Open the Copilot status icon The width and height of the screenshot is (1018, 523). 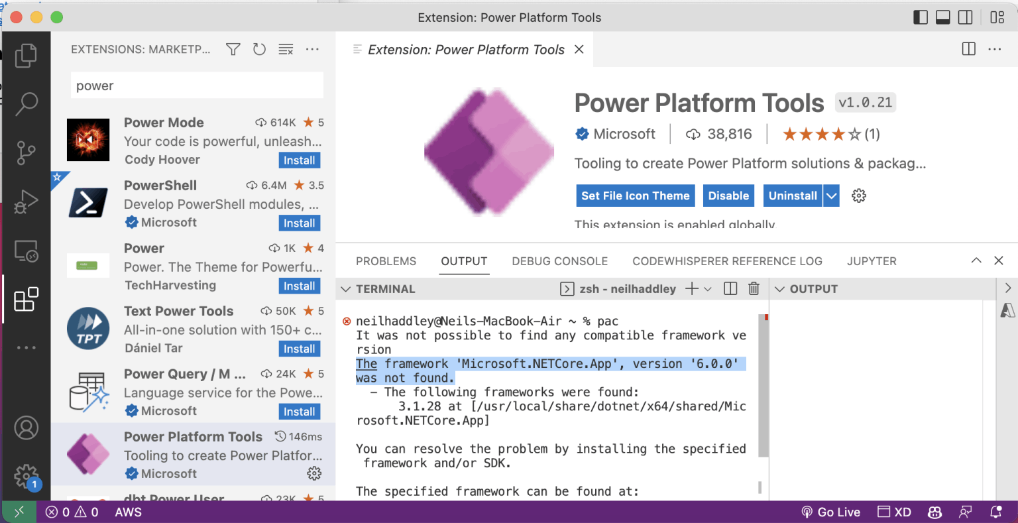935,512
